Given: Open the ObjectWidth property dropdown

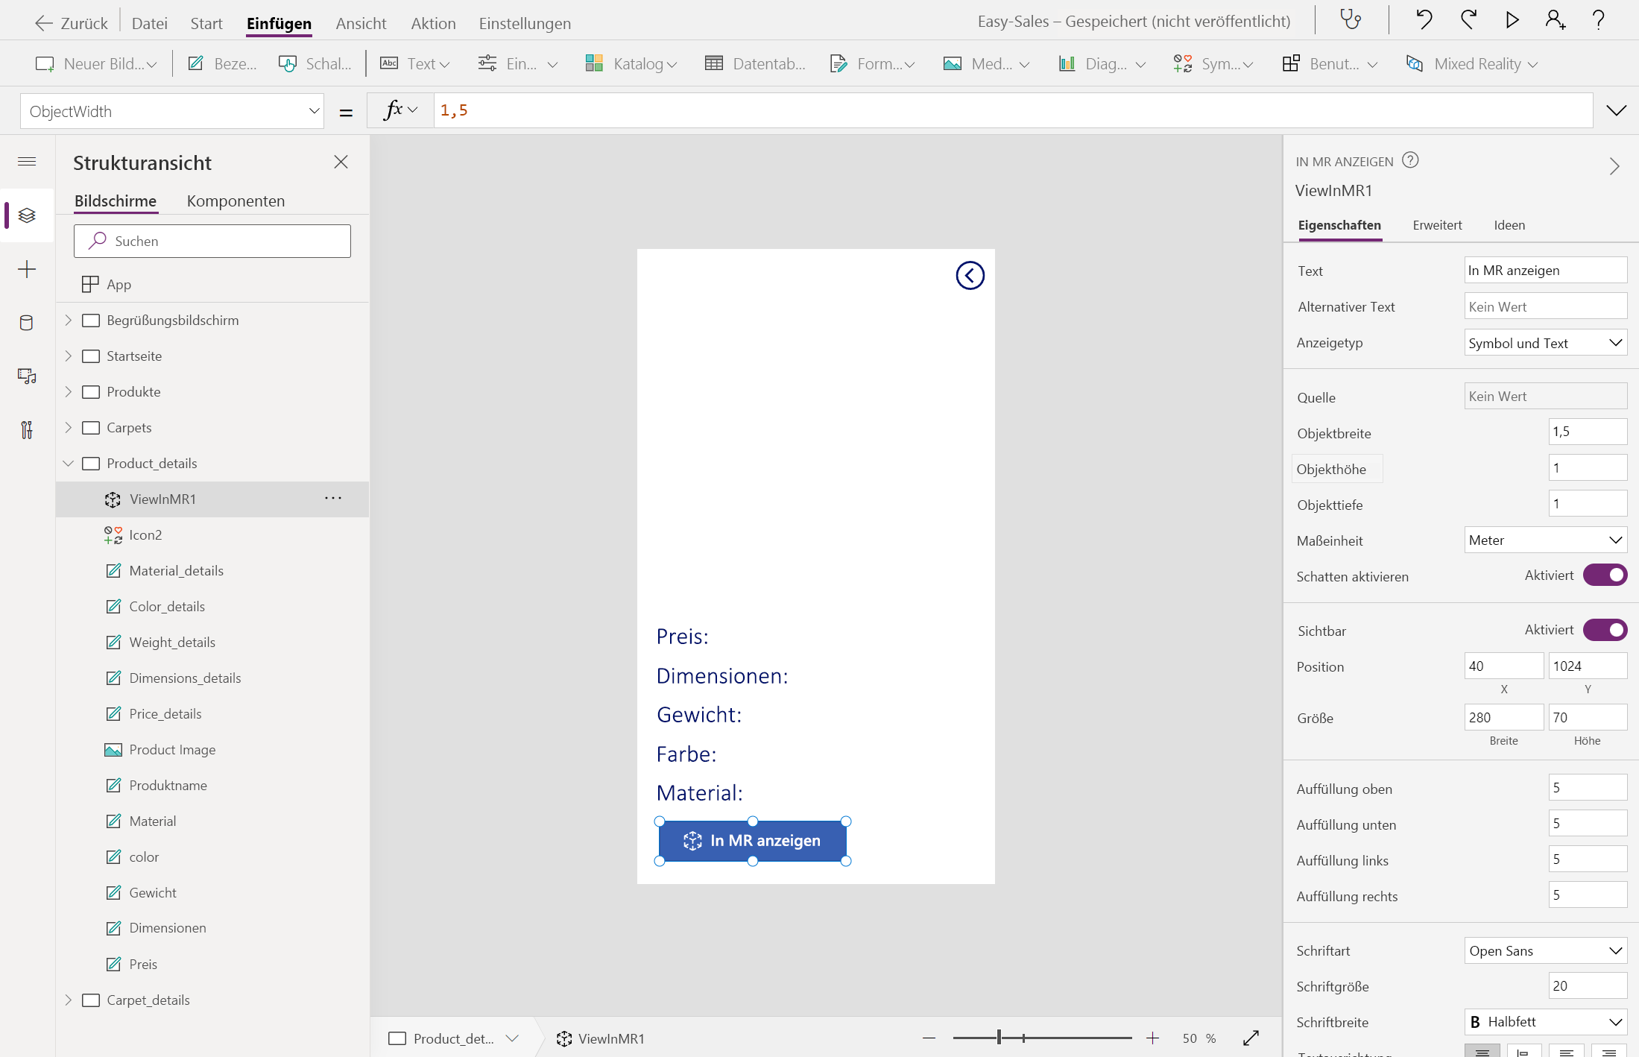Looking at the screenshot, I should click(172, 111).
